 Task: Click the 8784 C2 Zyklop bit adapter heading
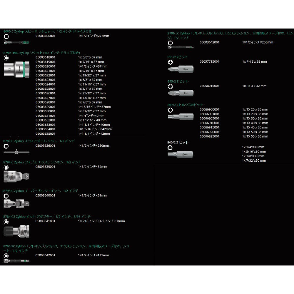(x=47, y=217)
